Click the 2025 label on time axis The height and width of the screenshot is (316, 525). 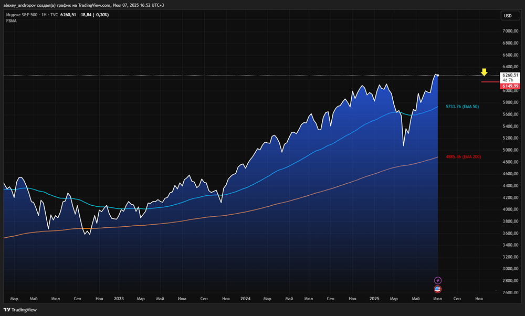click(x=374, y=299)
